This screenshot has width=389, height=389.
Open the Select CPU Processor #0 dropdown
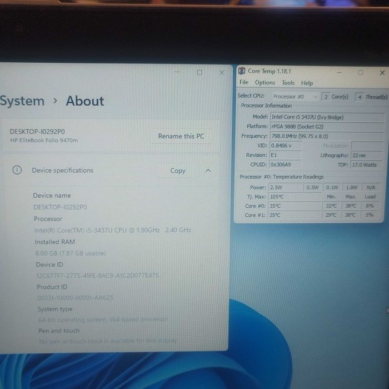click(x=295, y=97)
